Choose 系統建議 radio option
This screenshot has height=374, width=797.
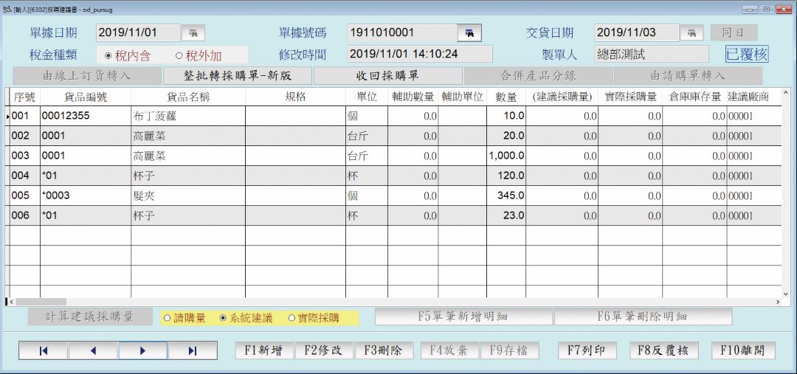(x=246, y=318)
